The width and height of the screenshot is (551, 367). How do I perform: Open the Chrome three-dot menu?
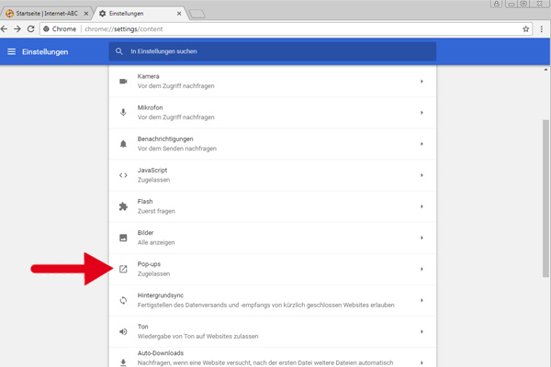pyautogui.click(x=542, y=28)
